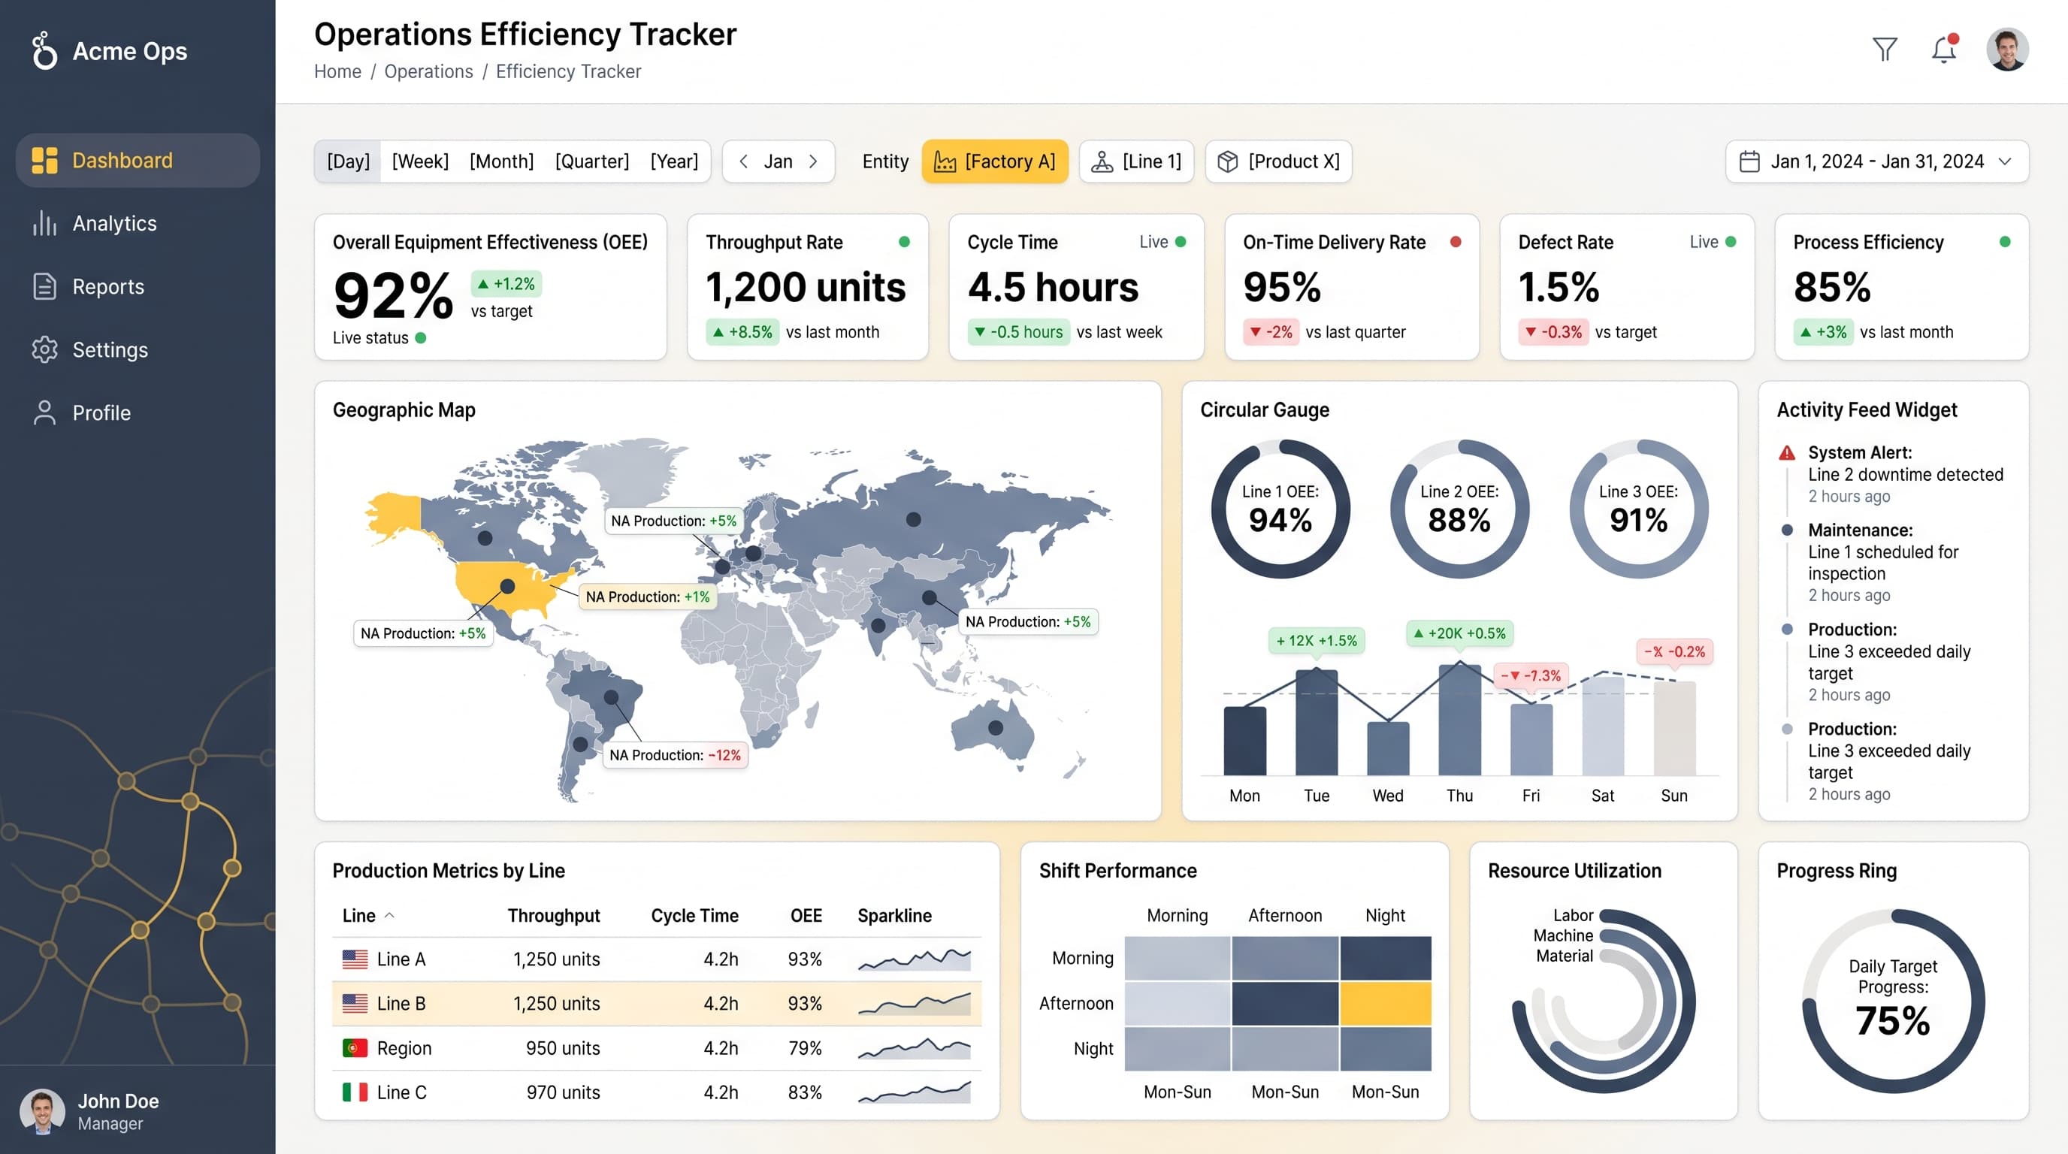Viewport: 2068px width, 1154px height.
Task: Click the Line 1 OEE 94% gauge
Action: [x=1280, y=509]
